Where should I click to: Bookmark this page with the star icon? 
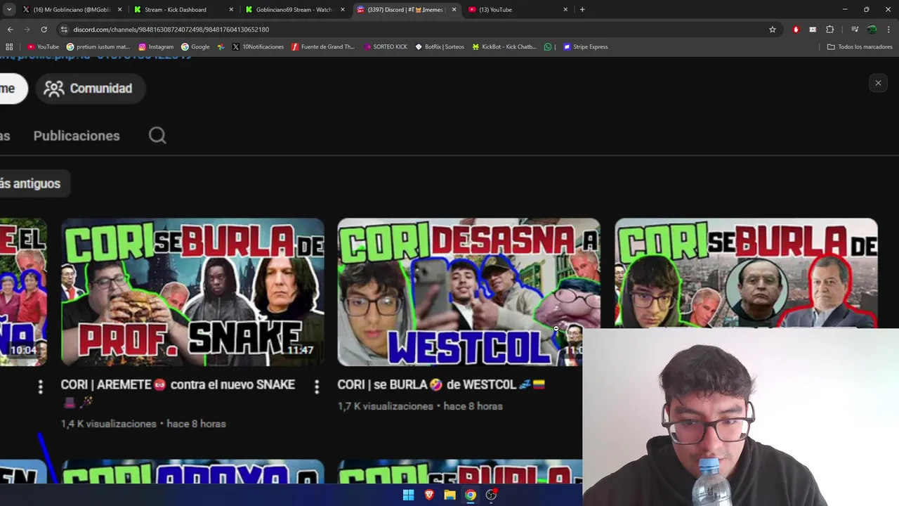[x=773, y=30]
